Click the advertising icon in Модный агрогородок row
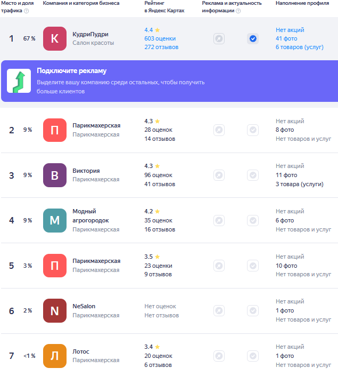The width and height of the screenshot is (338, 376). 219,220
